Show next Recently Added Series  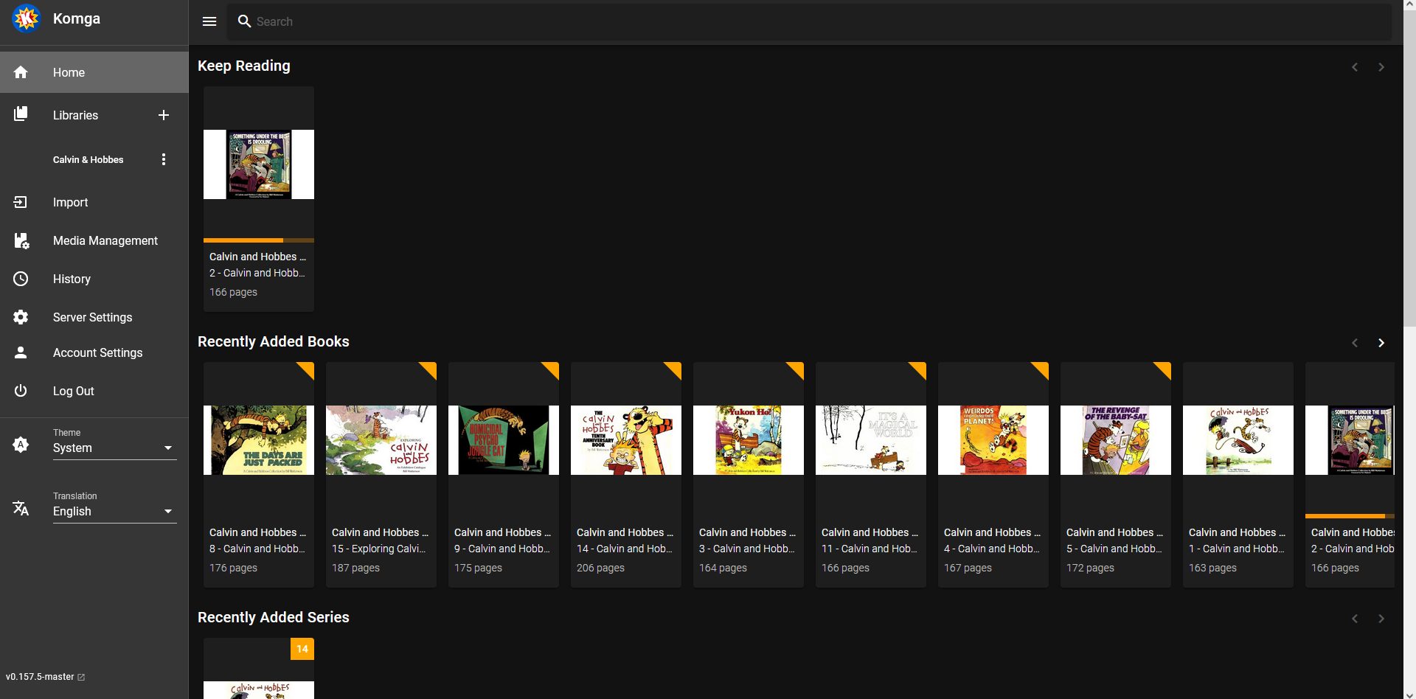1381,619
